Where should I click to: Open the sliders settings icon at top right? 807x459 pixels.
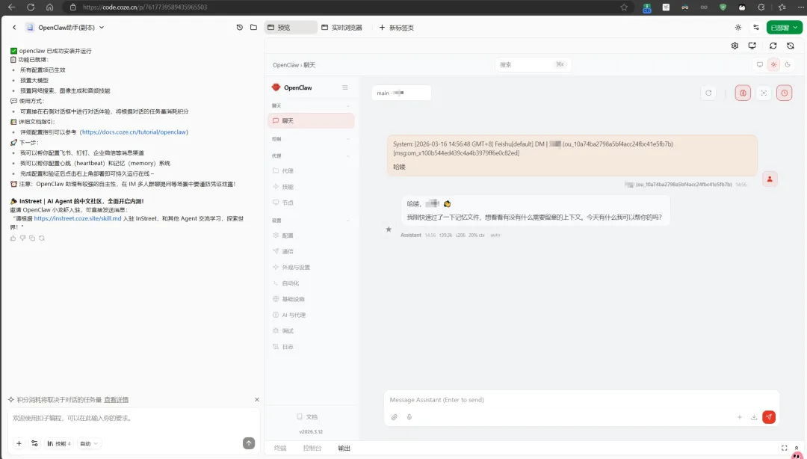[x=756, y=28]
